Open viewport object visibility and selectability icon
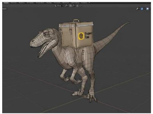153x114 pixels. [138, 9]
